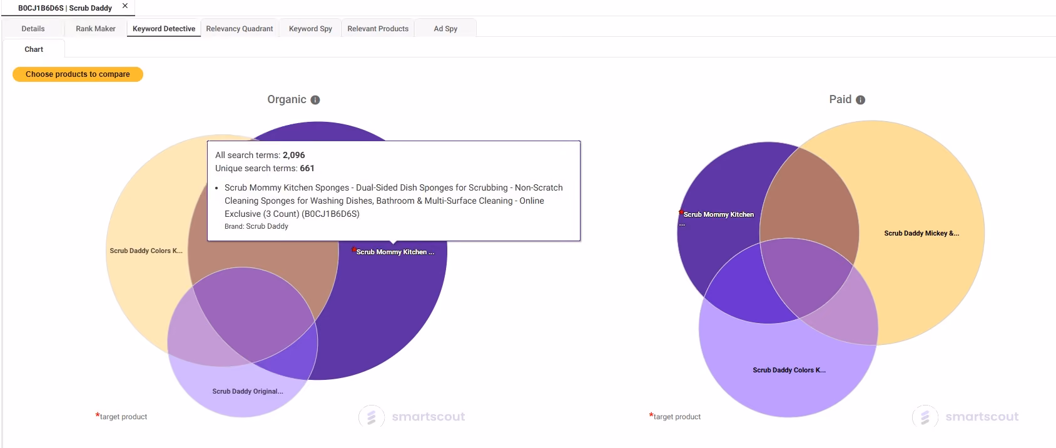Click the Paid chart heading
The height and width of the screenshot is (448, 1056).
tap(840, 99)
